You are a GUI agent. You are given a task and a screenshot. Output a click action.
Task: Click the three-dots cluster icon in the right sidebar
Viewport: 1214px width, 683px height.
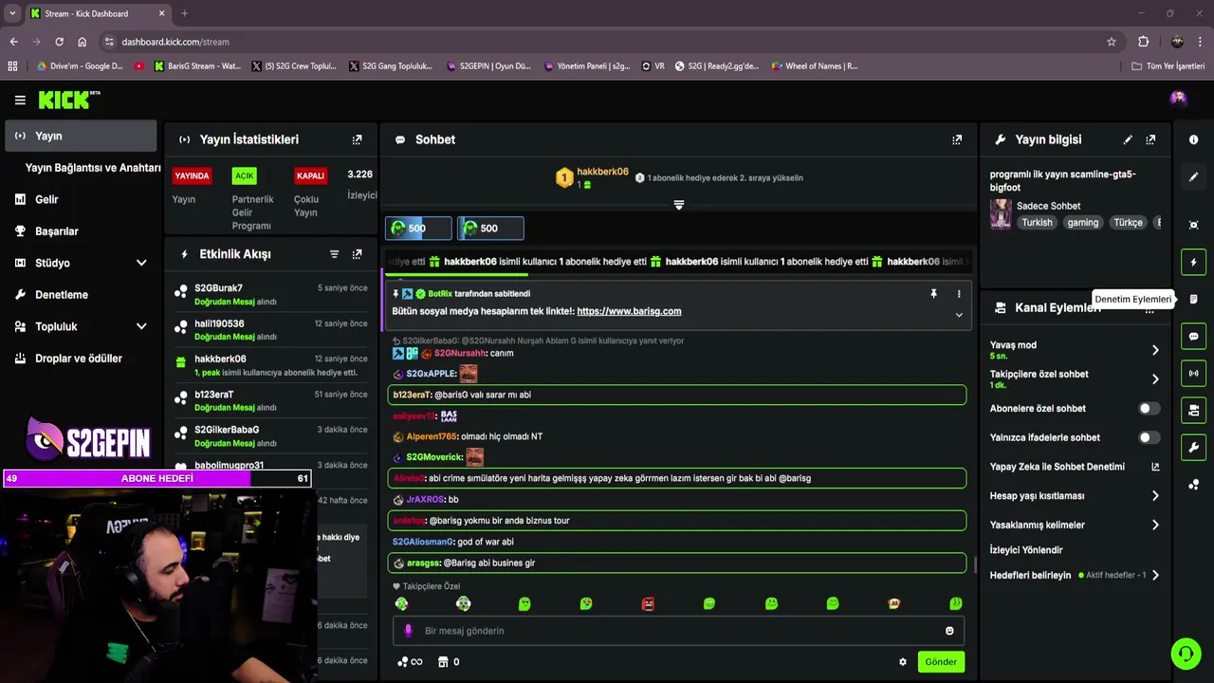point(1193,485)
